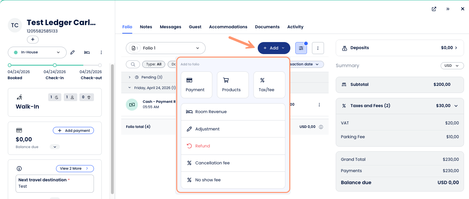Switch to the Accommodations tab
This screenshot has height=199, width=469.
pos(228,27)
